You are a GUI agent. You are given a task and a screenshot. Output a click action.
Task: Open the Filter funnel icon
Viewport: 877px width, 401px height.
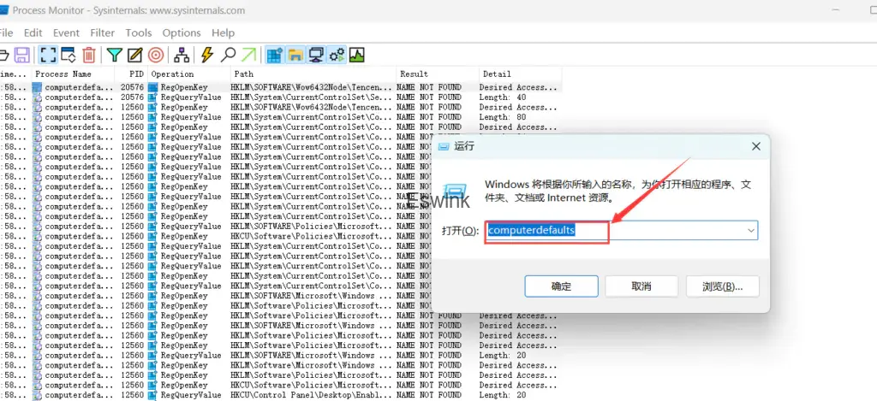(x=114, y=56)
